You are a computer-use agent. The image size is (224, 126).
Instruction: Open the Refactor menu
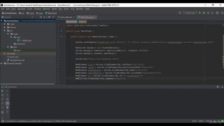click(46, 9)
